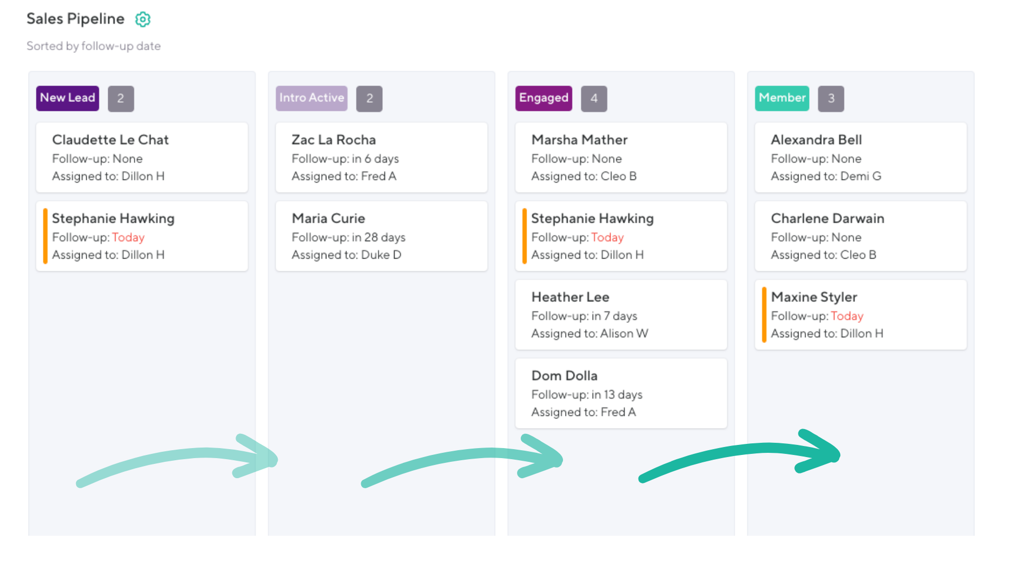Open the Dom Dolla card
This screenshot has width=1014, height=570.
621,393
